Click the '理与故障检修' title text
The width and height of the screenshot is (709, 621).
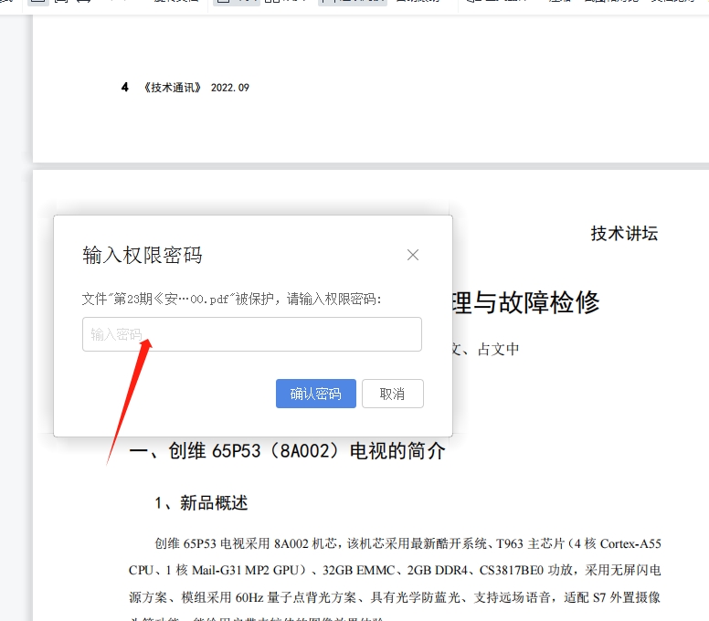[525, 302]
